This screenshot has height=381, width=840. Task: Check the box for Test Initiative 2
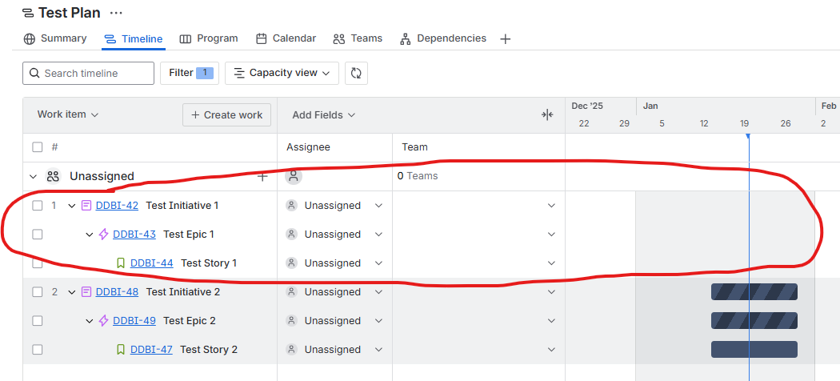click(37, 292)
